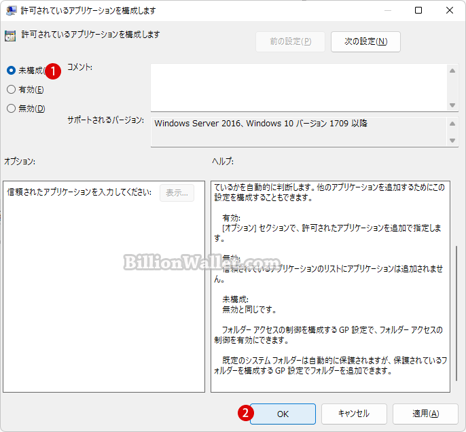The image size is (466, 432).
Task: Click the 無効と同じです。 help text line
Action: point(250,310)
